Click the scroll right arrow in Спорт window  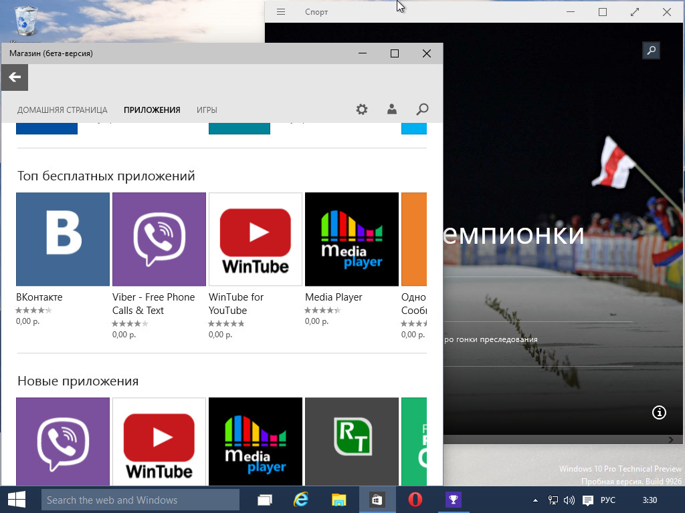tap(670, 440)
